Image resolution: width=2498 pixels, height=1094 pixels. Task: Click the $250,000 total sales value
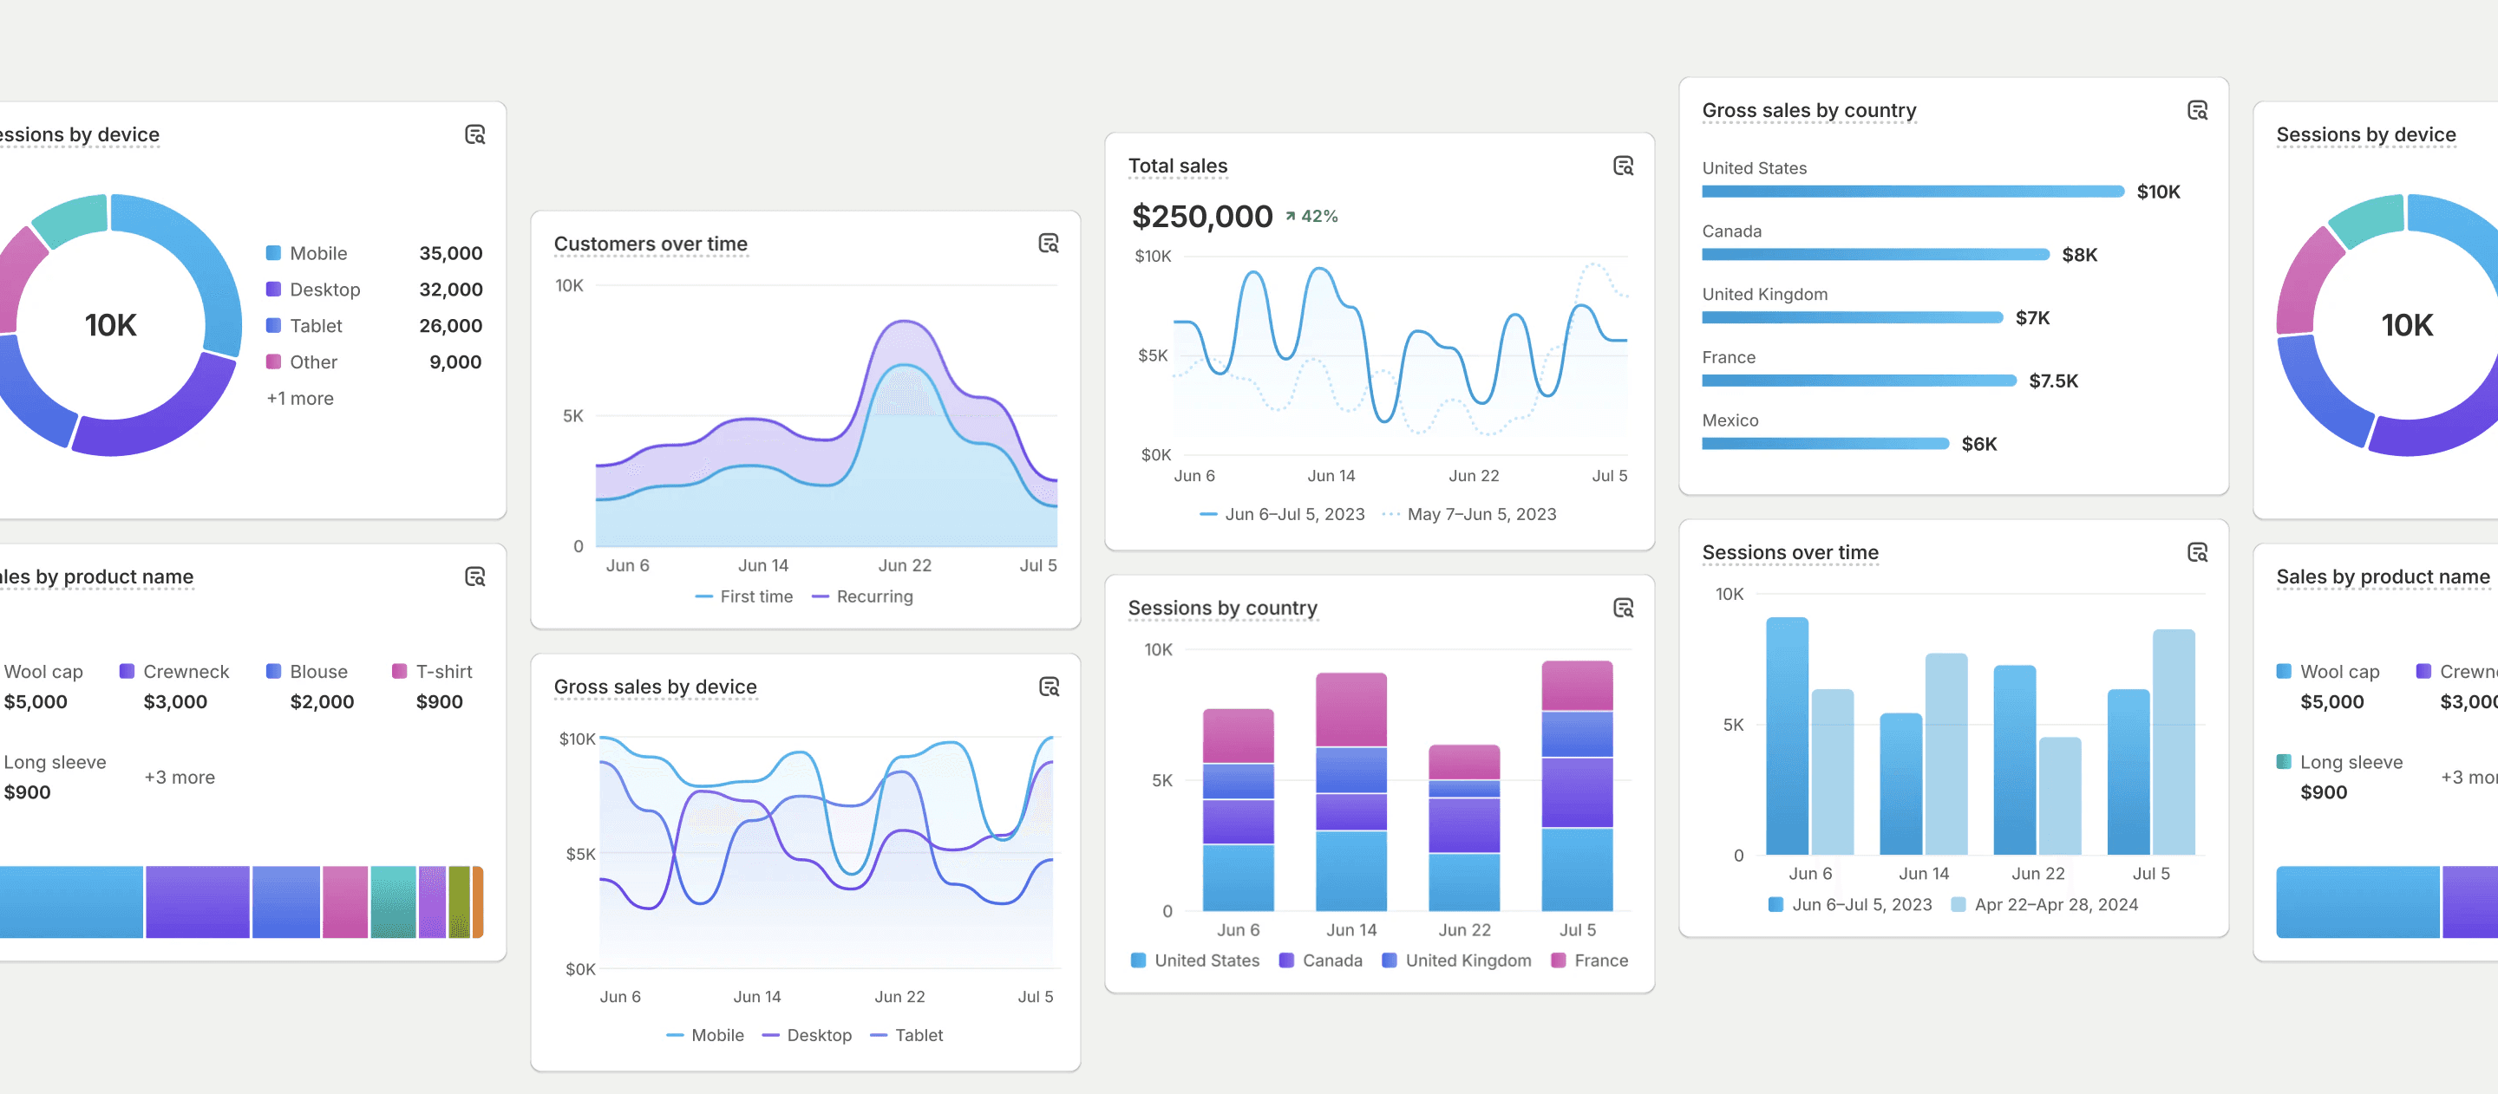pos(1201,216)
